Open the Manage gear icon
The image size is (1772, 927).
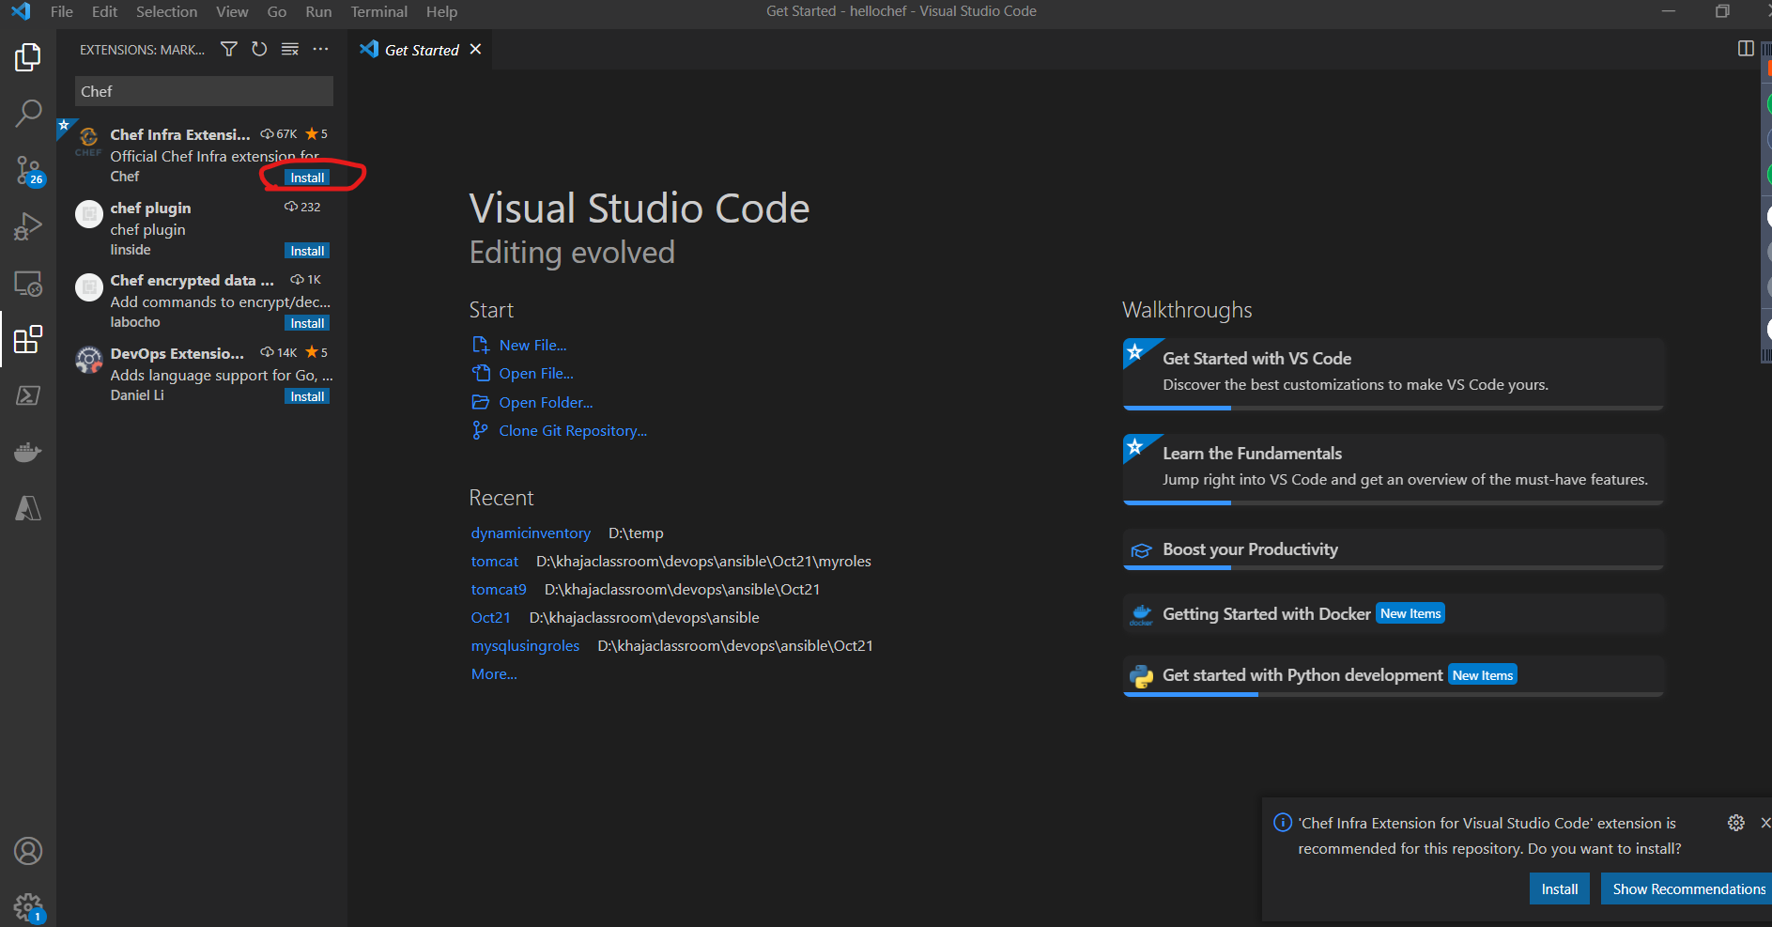pos(28,907)
